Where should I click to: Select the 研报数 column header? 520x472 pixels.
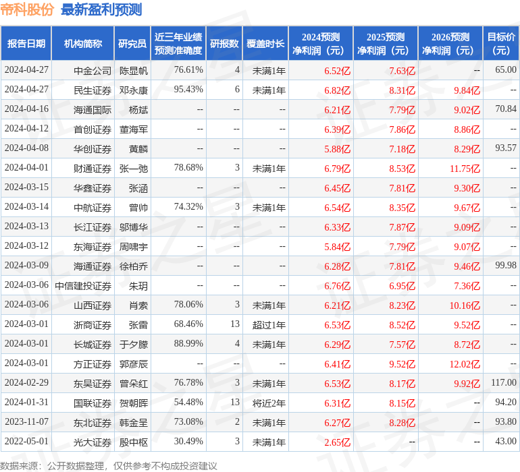point(224,43)
